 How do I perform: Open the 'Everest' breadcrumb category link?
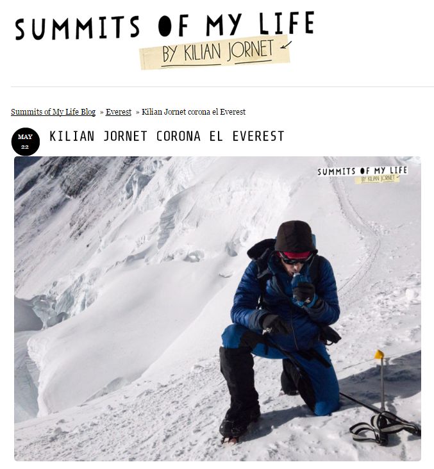point(119,112)
